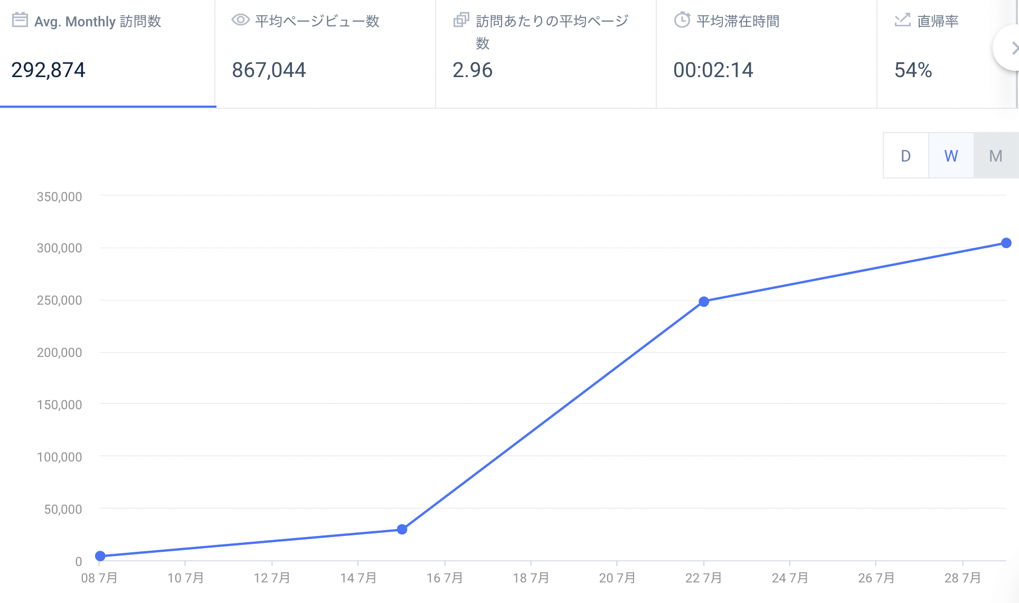
Task: Click the clock icon beside 平均滞在時間
Action: click(682, 20)
